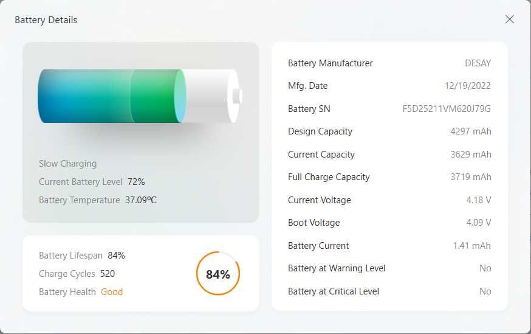The image size is (531, 334).
Task: Click the Full Charge Capacity 3719 mAh value
Action: (x=470, y=177)
